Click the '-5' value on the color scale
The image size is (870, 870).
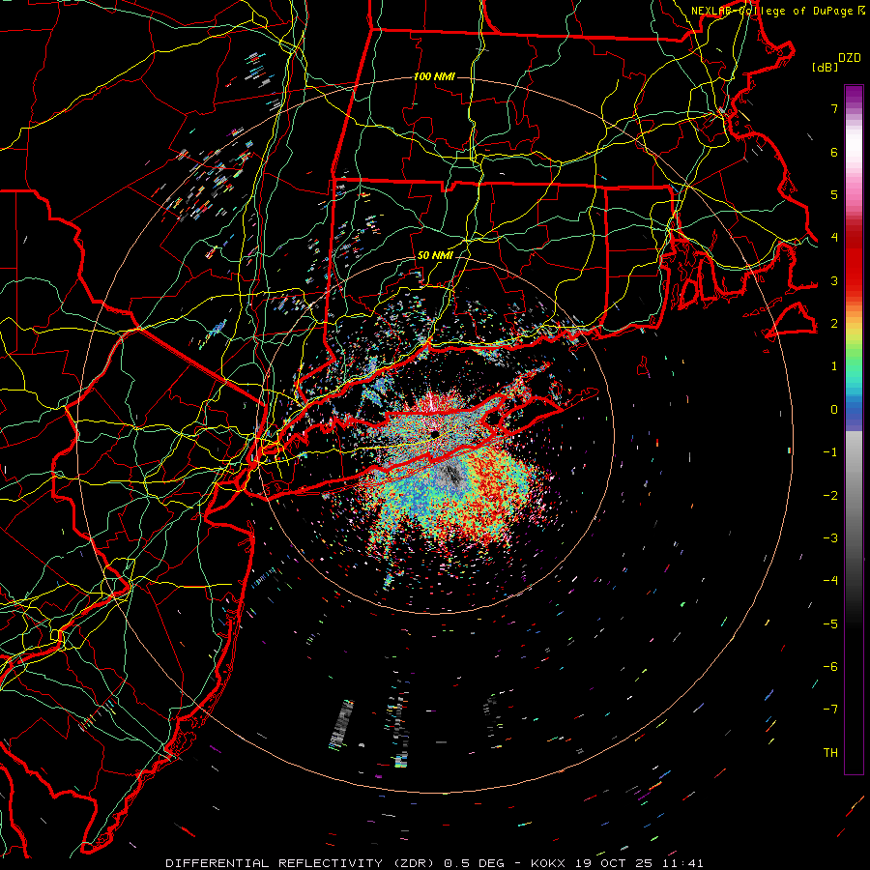[x=830, y=623]
